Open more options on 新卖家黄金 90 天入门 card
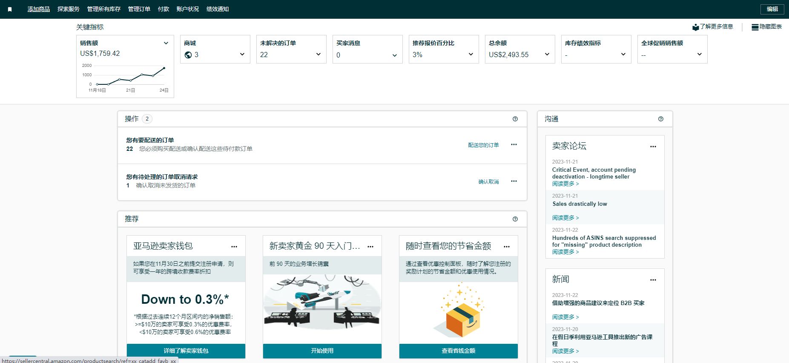 click(370, 247)
